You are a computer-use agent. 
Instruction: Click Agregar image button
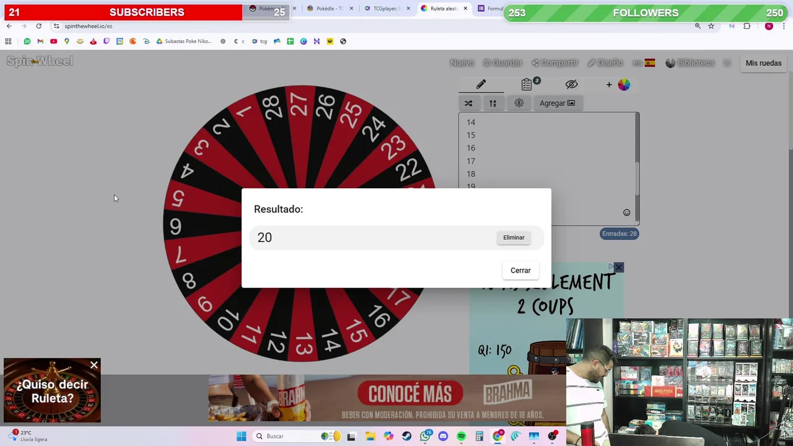(557, 103)
